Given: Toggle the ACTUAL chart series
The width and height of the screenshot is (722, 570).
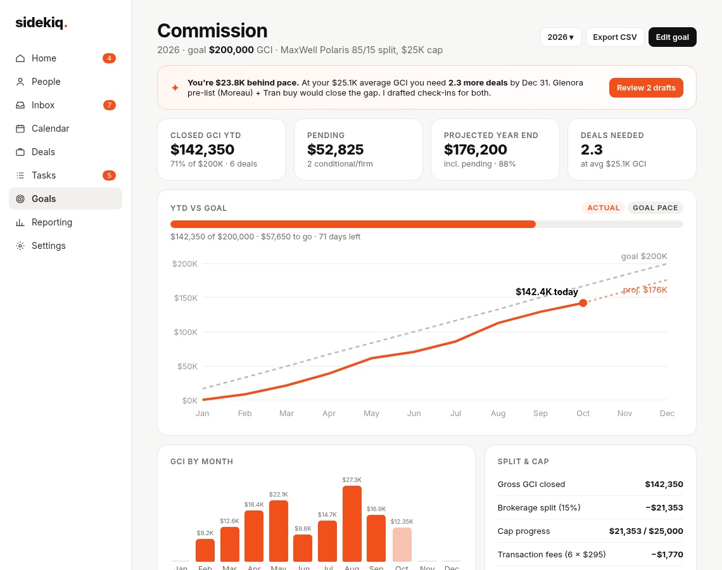Looking at the screenshot, I should (603, 208).
